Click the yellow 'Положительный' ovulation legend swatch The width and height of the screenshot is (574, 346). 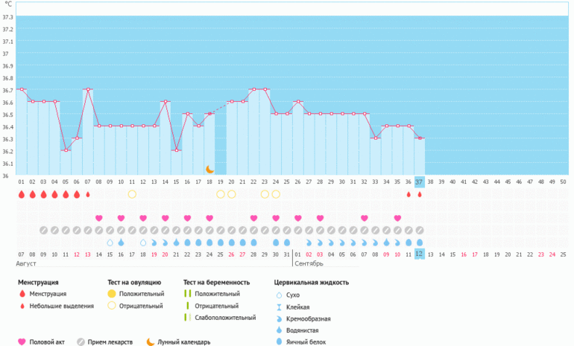[x=112, y=294]
